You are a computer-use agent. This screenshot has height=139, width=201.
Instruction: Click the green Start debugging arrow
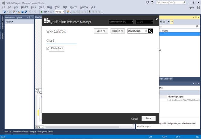42,12
